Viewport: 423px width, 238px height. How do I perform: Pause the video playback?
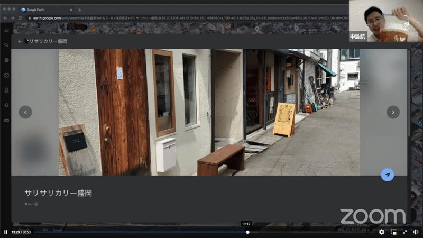[6, 232]
